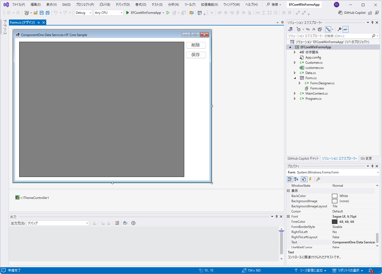Viewport: 382px width, 274px height.
Task: Open Solution Explorer properties wrench icon
Action: point(339,29)
